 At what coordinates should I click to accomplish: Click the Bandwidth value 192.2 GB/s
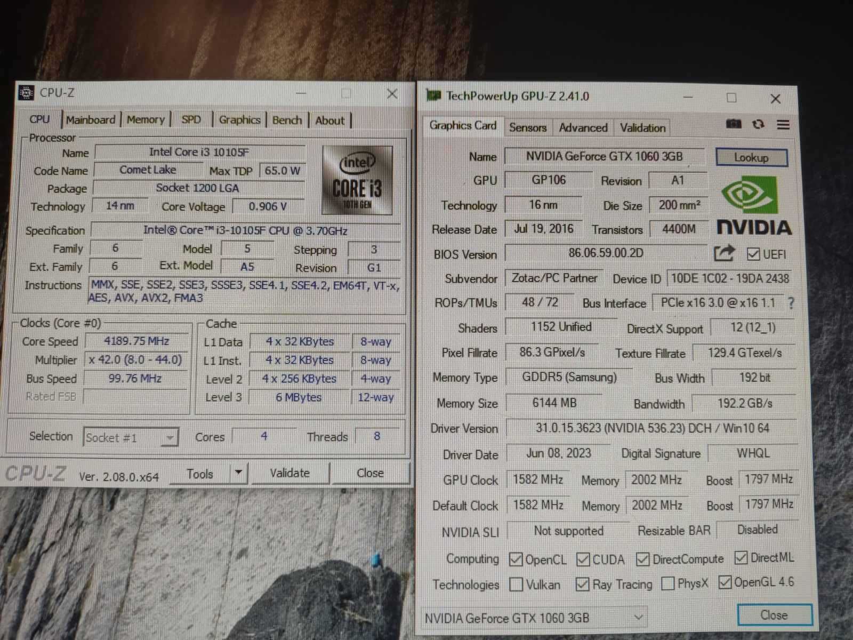745,403
